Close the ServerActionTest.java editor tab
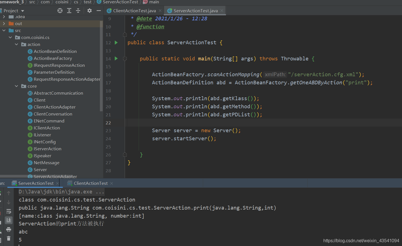402x246 pixels. click(x=222, y=11)
